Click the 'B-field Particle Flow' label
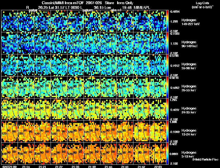The image size is (220, 168). [205, 159]
